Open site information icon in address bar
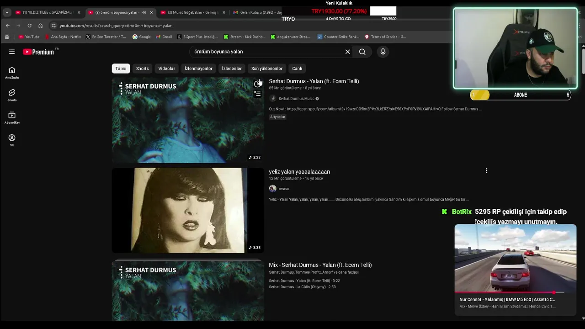Viewport: 585px width, 329px height. [53, 26]
